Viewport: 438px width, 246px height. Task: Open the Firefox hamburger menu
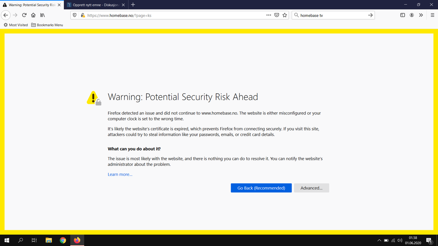point(432,15)
